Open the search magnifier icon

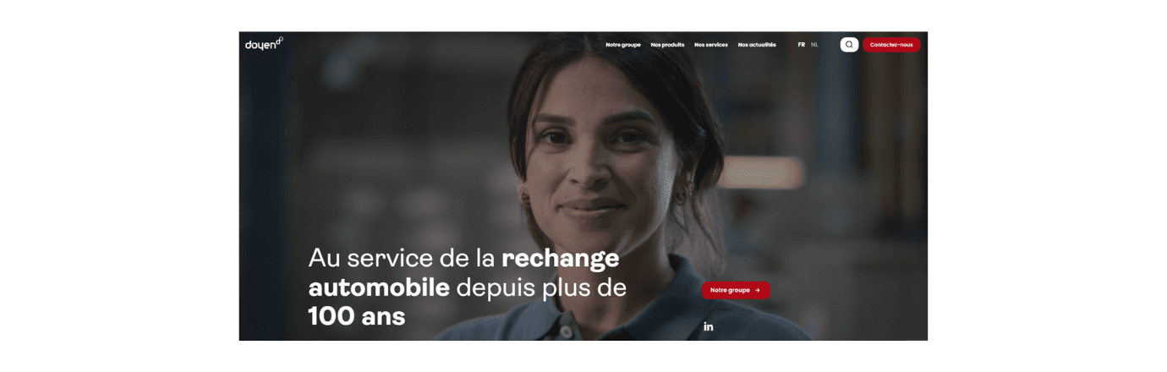click(x=849, y=45)
